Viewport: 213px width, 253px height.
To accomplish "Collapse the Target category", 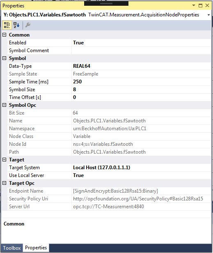I will [5, 160].
